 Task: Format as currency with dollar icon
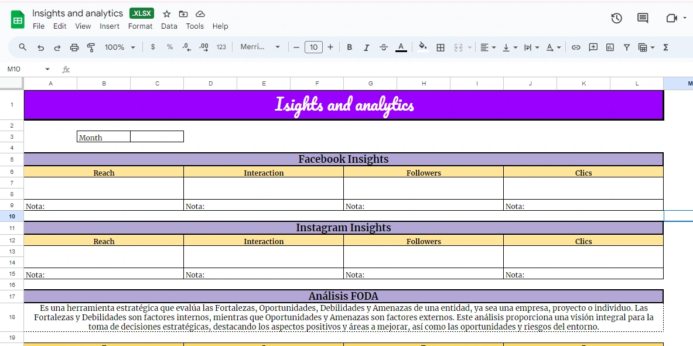[153, 47]
